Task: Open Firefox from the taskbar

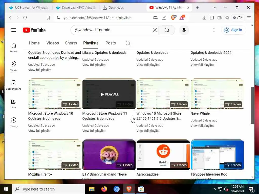Action: [104, 189]
